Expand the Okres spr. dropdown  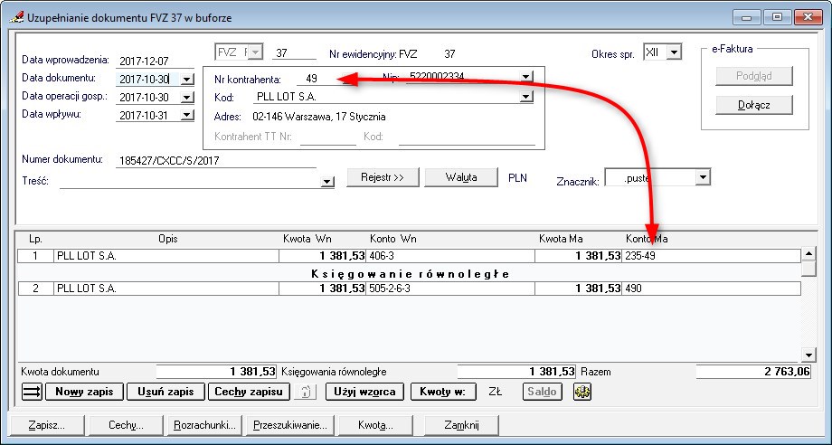coord(673,52)
